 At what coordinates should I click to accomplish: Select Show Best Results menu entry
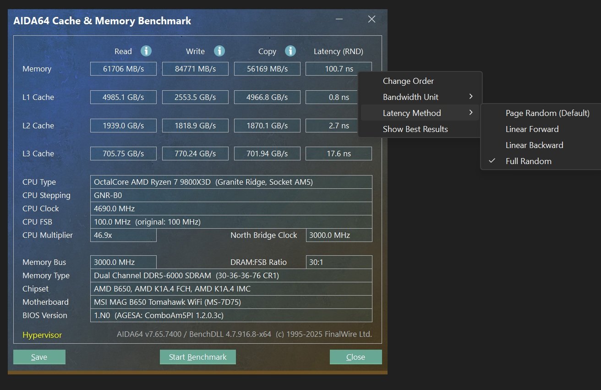click(420, 129)
